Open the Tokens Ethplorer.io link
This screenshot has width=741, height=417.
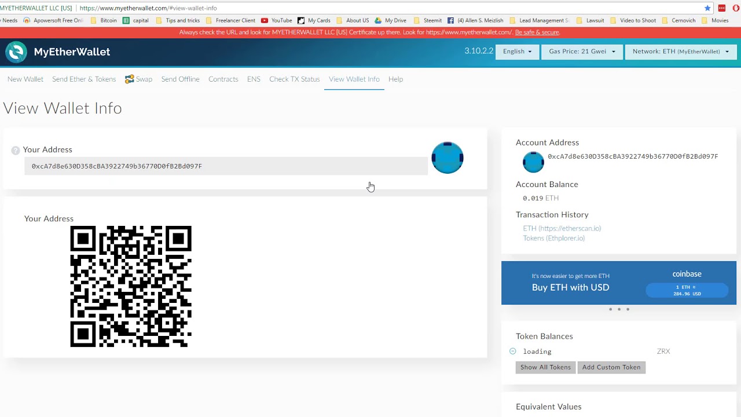(x=554, y=238)
